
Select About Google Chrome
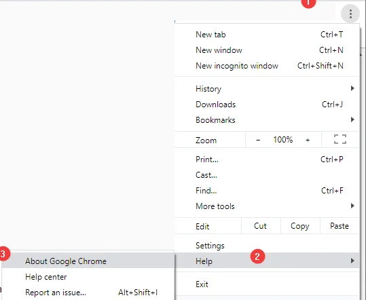point(88,261)
